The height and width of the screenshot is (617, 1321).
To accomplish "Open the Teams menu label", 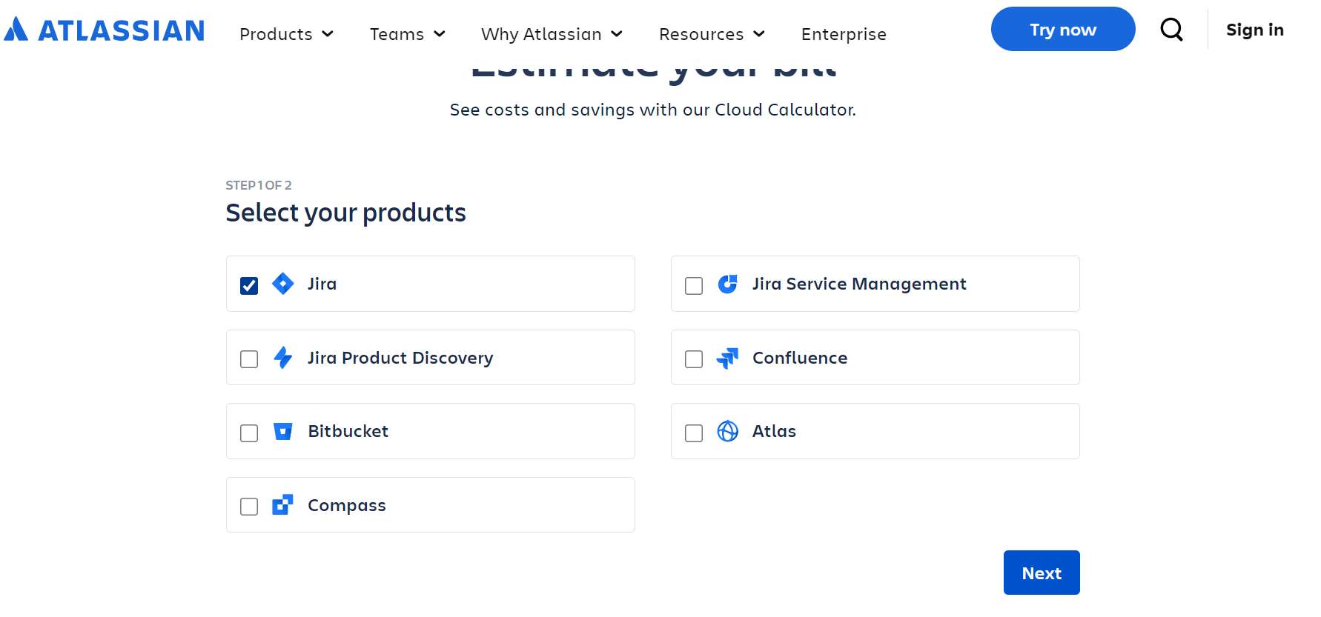I will click(397, 34).
